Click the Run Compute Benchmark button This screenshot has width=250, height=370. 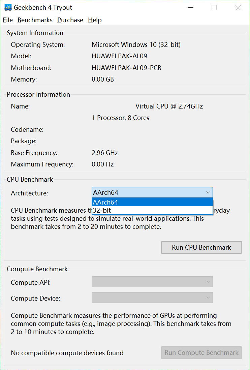click(201, 353)
